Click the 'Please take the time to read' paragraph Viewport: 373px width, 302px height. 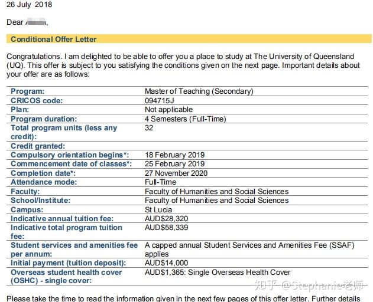[x=183, y=298]
